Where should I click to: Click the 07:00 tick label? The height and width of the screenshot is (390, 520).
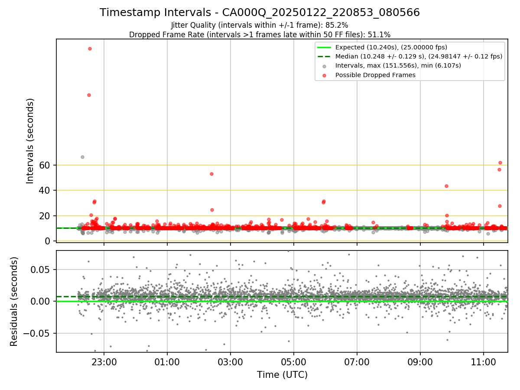pos(357,361)
